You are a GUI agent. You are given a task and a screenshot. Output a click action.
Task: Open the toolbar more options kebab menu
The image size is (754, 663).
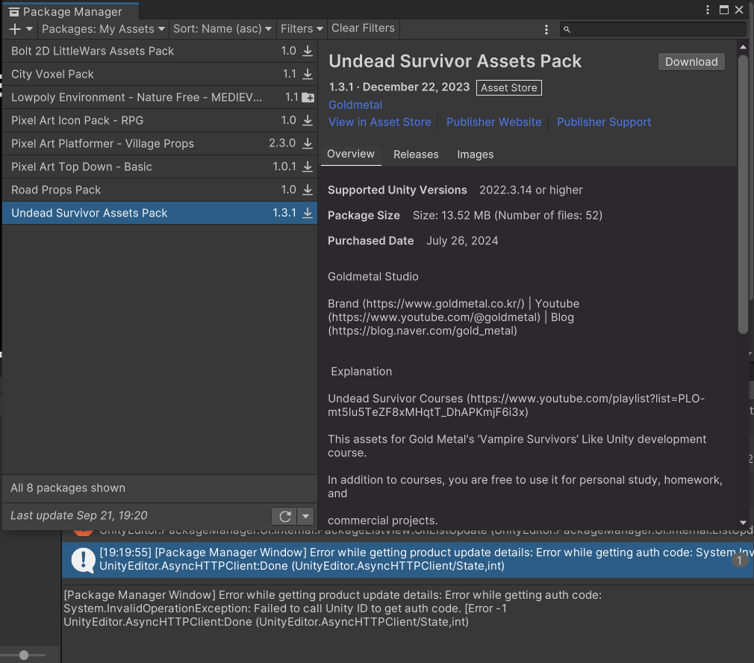pos(546,29)
